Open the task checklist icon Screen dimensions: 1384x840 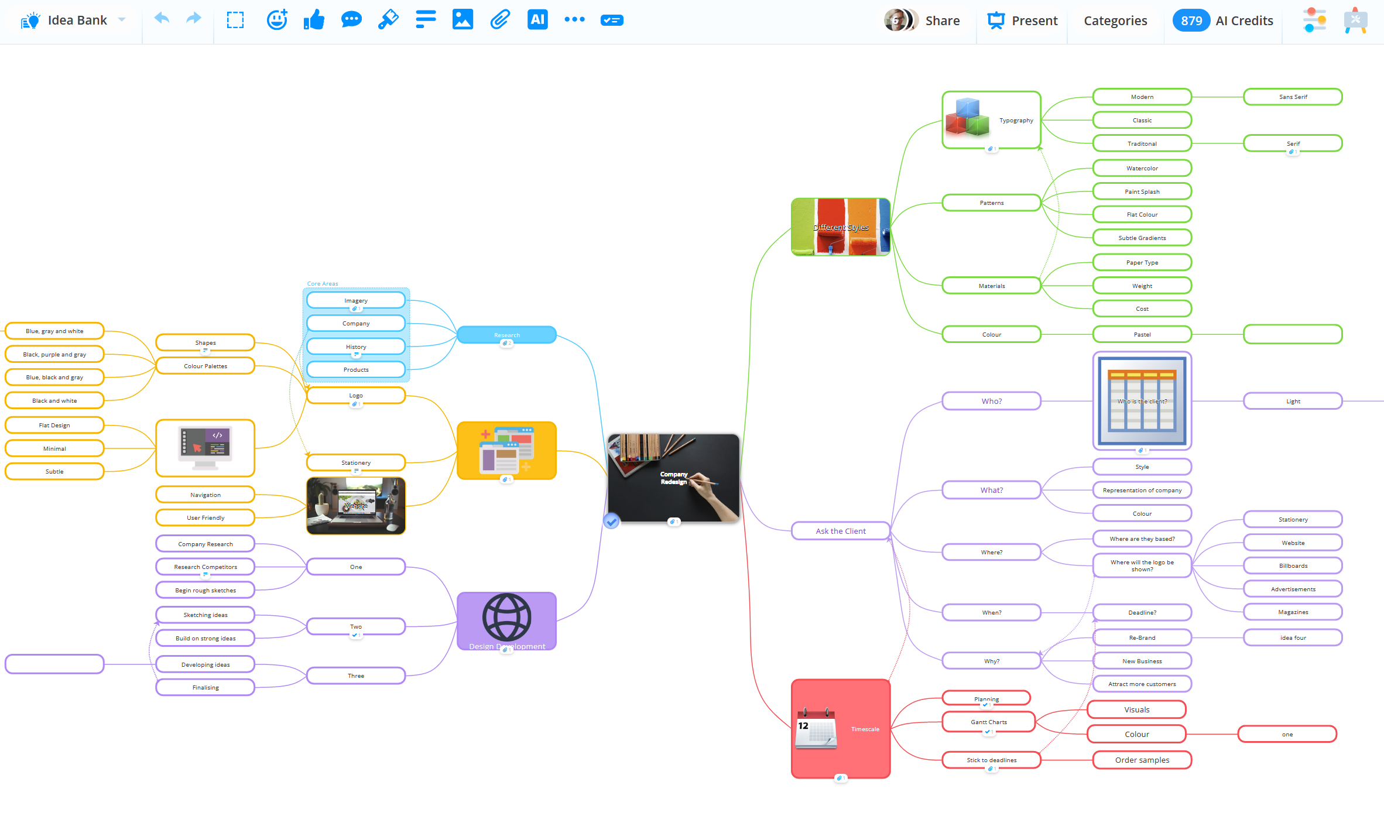tap(612, 19)
